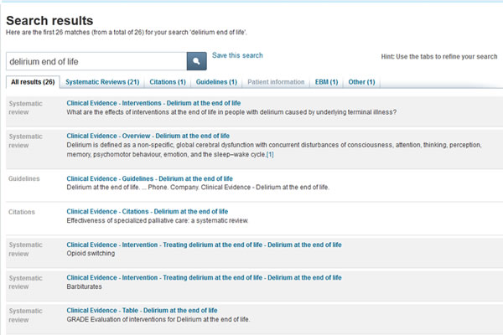
Task: Open the Barbiturates intervention result link
Action: click(204, 277)
